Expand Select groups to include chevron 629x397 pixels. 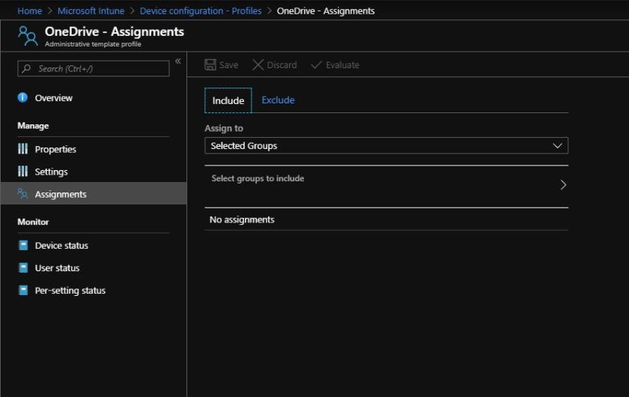(563, 185)
